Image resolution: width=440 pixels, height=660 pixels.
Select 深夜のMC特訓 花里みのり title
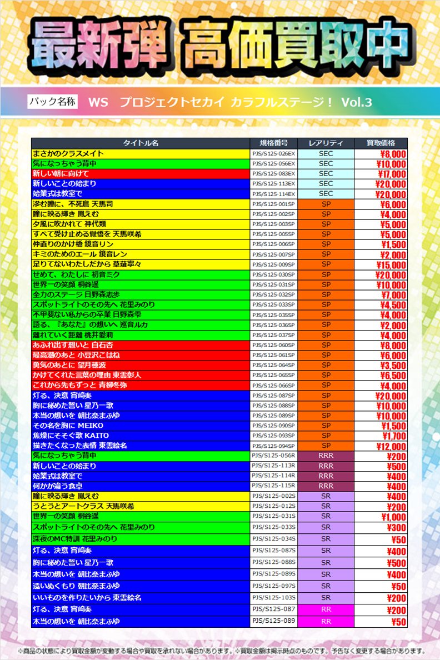pos(75,539)
